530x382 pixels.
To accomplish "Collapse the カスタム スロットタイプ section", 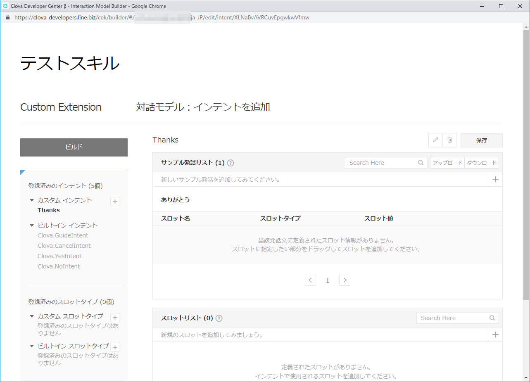I will click(32, 316).
